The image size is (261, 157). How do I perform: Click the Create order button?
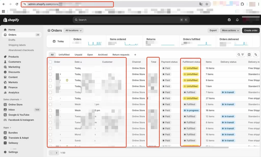(251, 30)
